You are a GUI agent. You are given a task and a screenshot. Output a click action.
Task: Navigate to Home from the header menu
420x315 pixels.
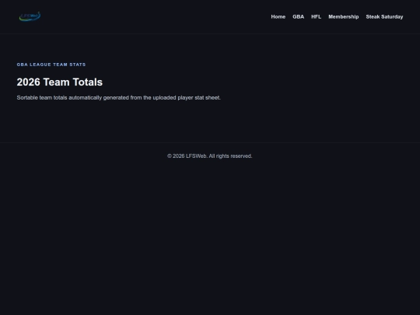pos(278,16)
